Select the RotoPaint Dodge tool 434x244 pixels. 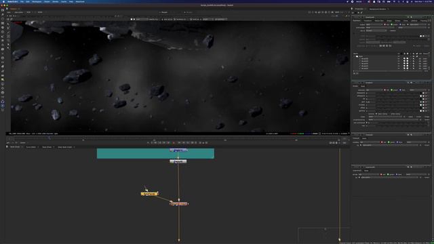click(x=8, y=48)
